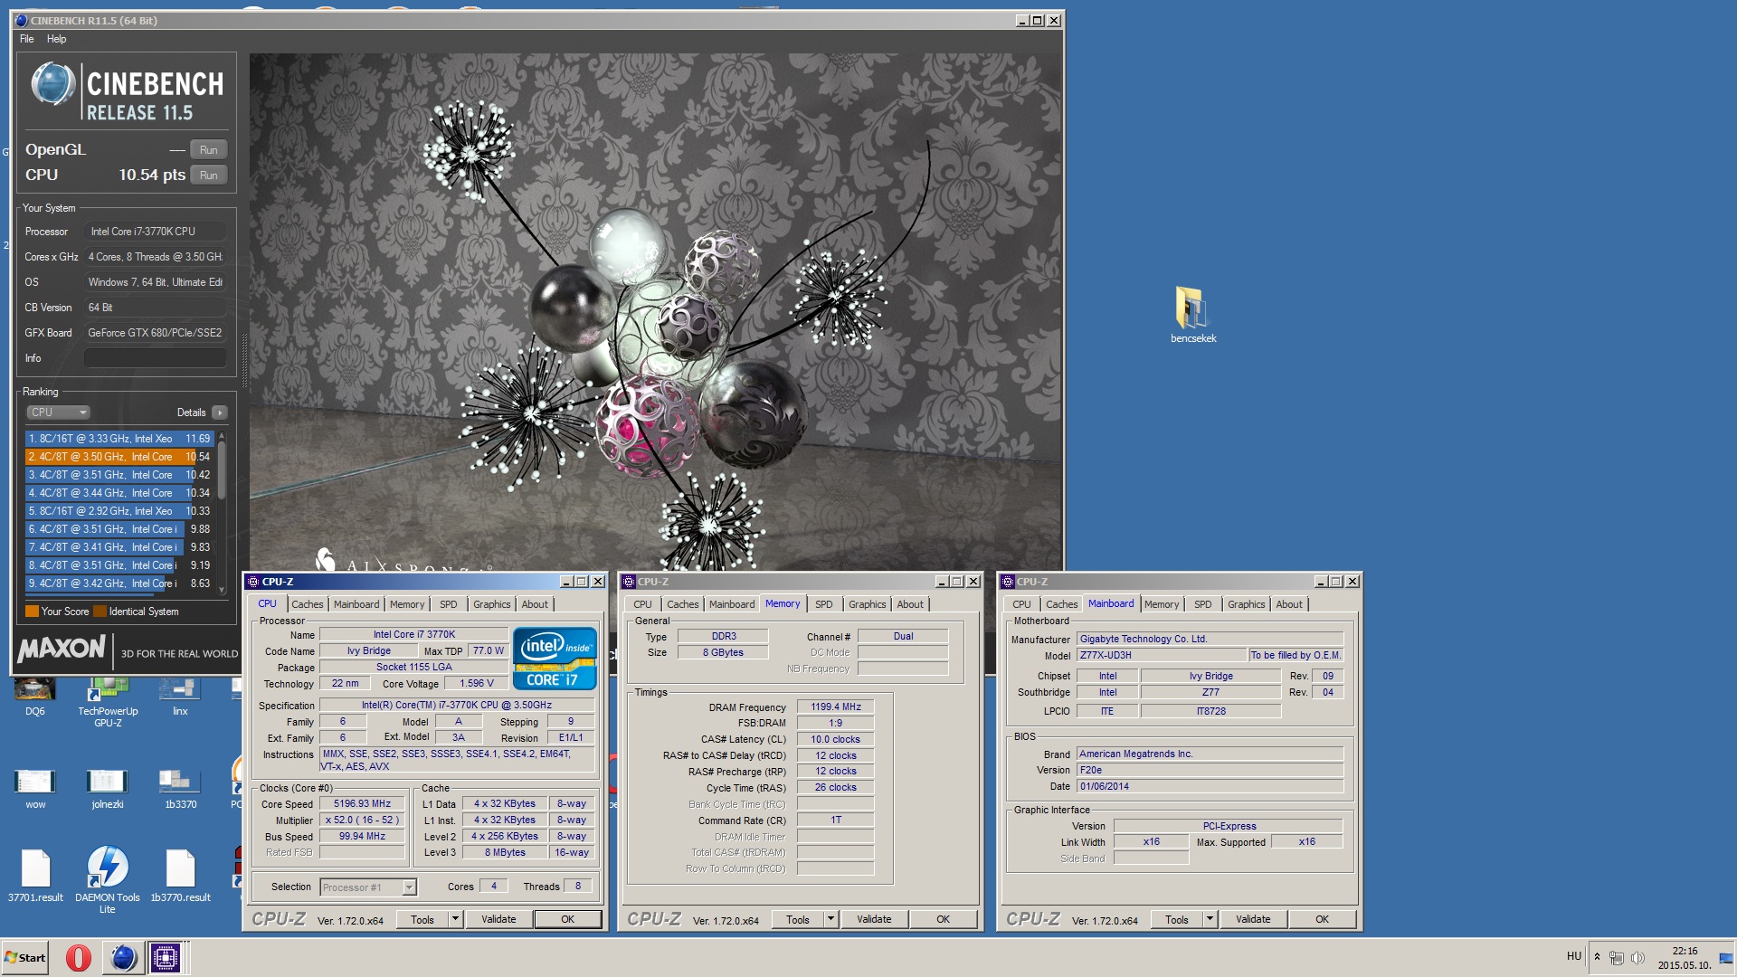The image size is (1737, 977).
Task: Select the jolnezki image on the desktop
Action: pyautogui.click(x=108, y=787)
